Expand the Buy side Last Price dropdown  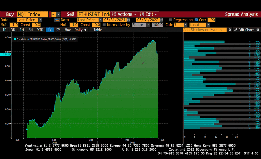pyautogui.click(x=40, y=20)
